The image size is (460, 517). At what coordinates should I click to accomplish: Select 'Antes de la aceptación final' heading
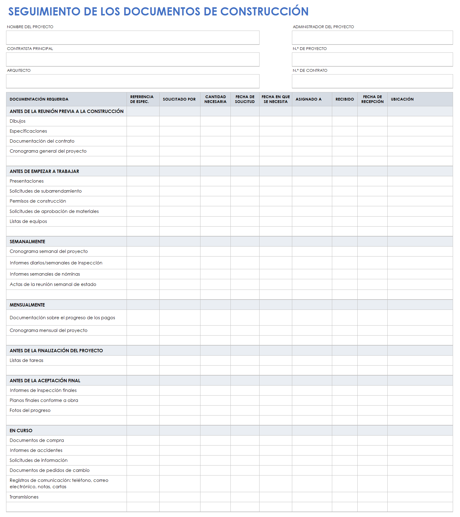point(45,381)
